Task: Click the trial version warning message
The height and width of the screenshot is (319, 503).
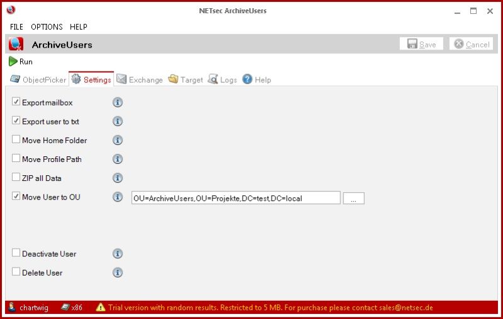Action: pyautogui.click(x=270, y=308)
